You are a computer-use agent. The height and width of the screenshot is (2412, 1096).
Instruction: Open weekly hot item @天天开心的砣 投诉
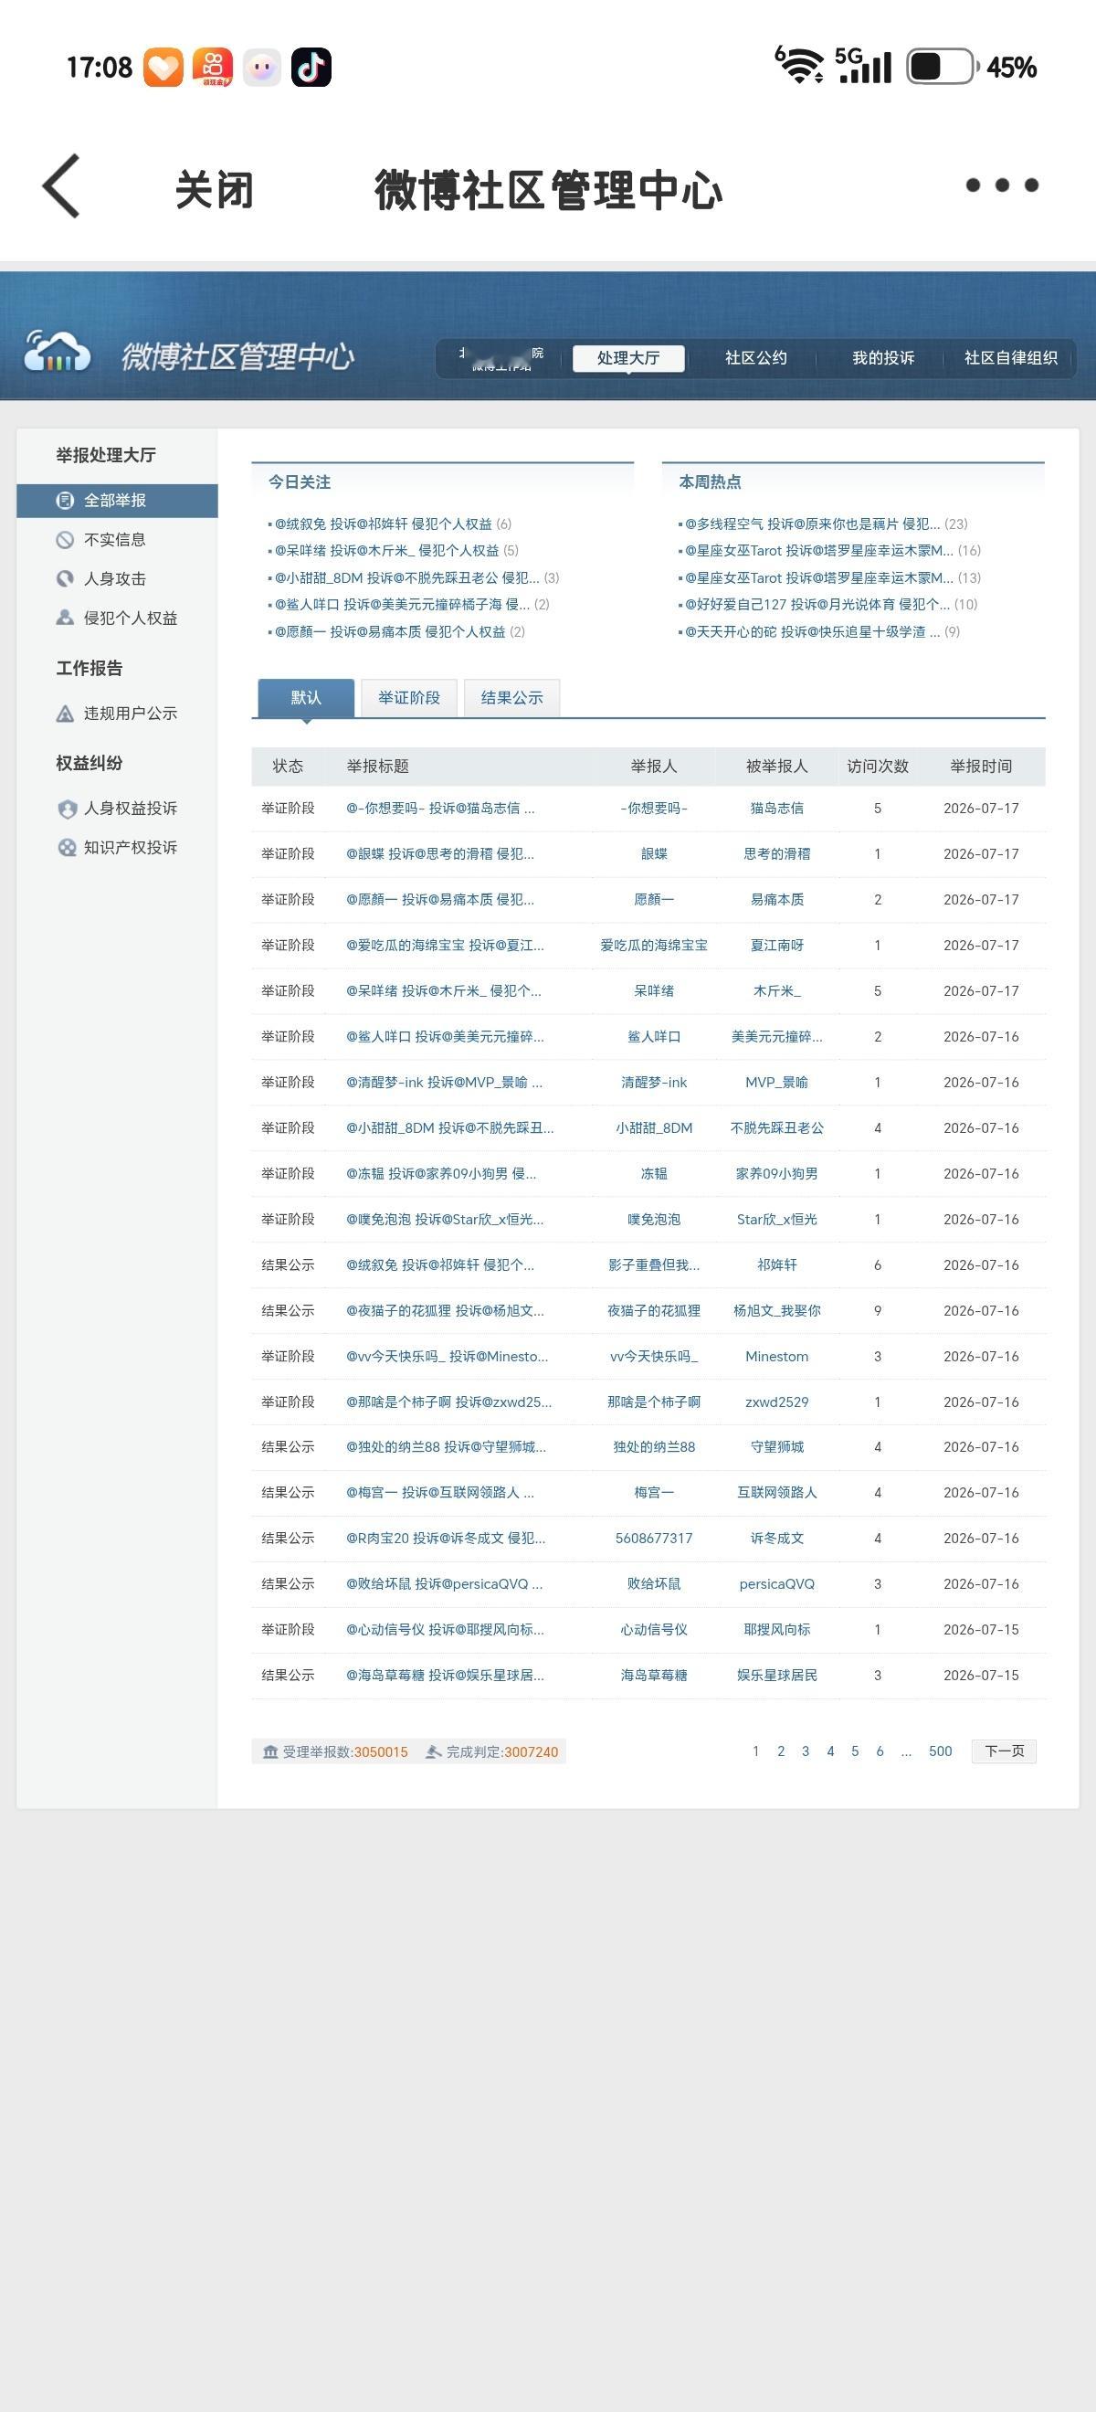812,631
